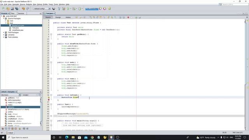Viewport: 249px width, 140px height.
Task: Switch to the Services tab
Action: (21, 14)
